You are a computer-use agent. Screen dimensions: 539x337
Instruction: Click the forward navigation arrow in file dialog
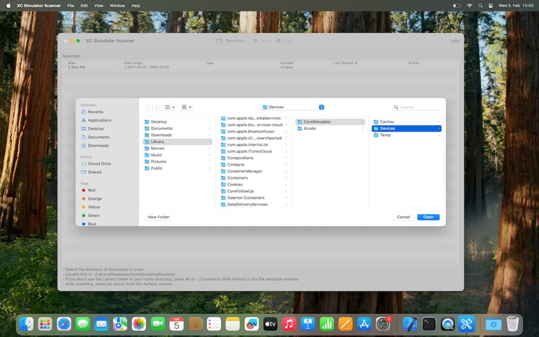156,107
